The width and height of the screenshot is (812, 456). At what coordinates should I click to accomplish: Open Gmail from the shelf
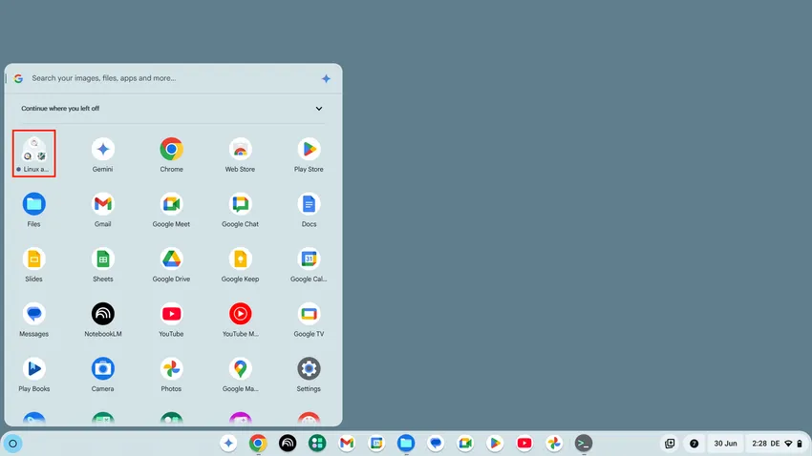click(x=347, y=443)
